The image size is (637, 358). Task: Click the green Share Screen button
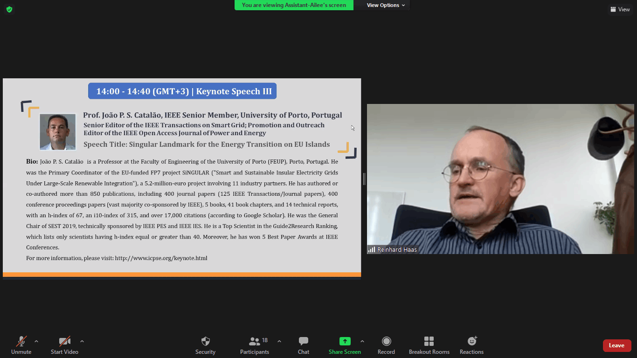tap(345, 345)
